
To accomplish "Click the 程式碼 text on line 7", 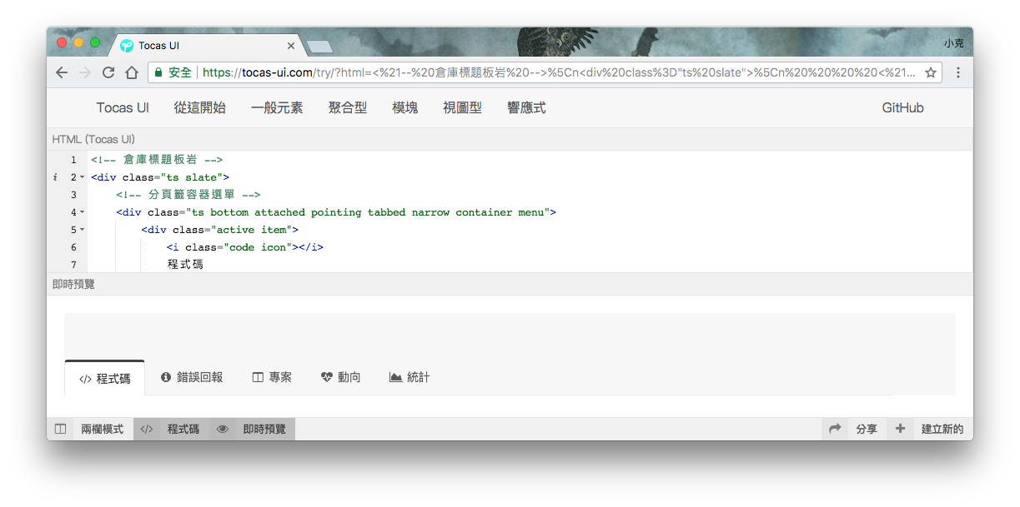I will 185,265.
